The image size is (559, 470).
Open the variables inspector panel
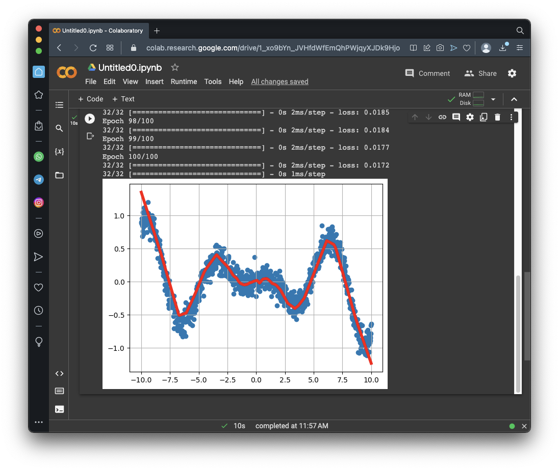point(59,152)
